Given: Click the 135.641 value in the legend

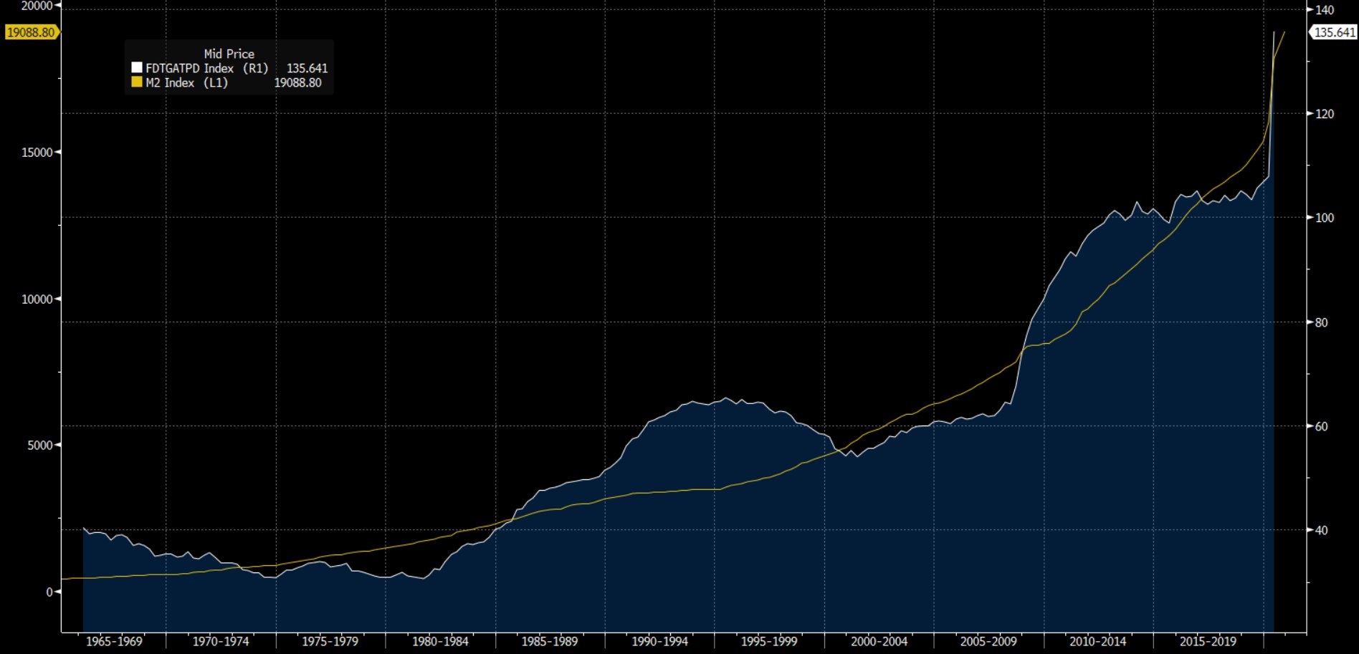Looking at the screenshot, I should [x=307, y=68].
